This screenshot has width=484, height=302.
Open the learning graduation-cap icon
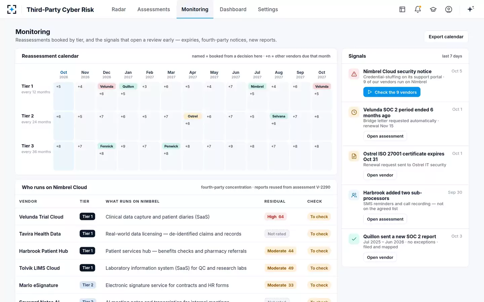click(433, 9)
